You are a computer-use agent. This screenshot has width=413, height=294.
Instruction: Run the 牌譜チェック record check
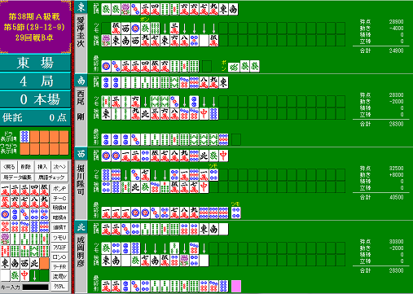(51, 178)
